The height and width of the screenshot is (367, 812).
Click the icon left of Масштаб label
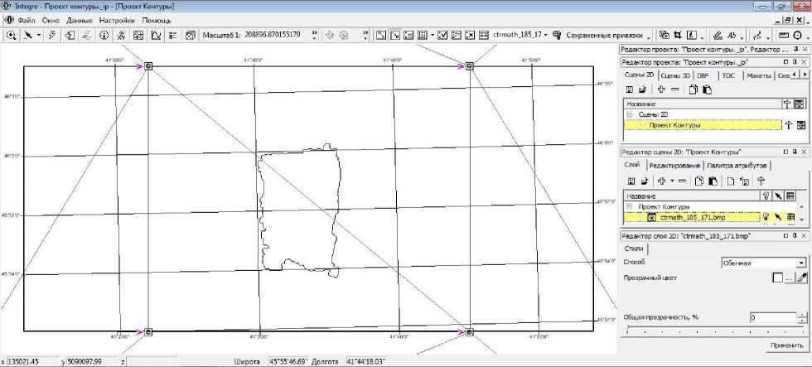tap(190, 35)
